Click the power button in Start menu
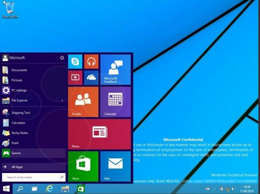 62,58
